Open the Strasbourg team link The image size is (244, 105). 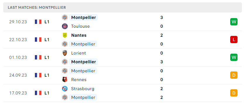(x=83, y=89)
